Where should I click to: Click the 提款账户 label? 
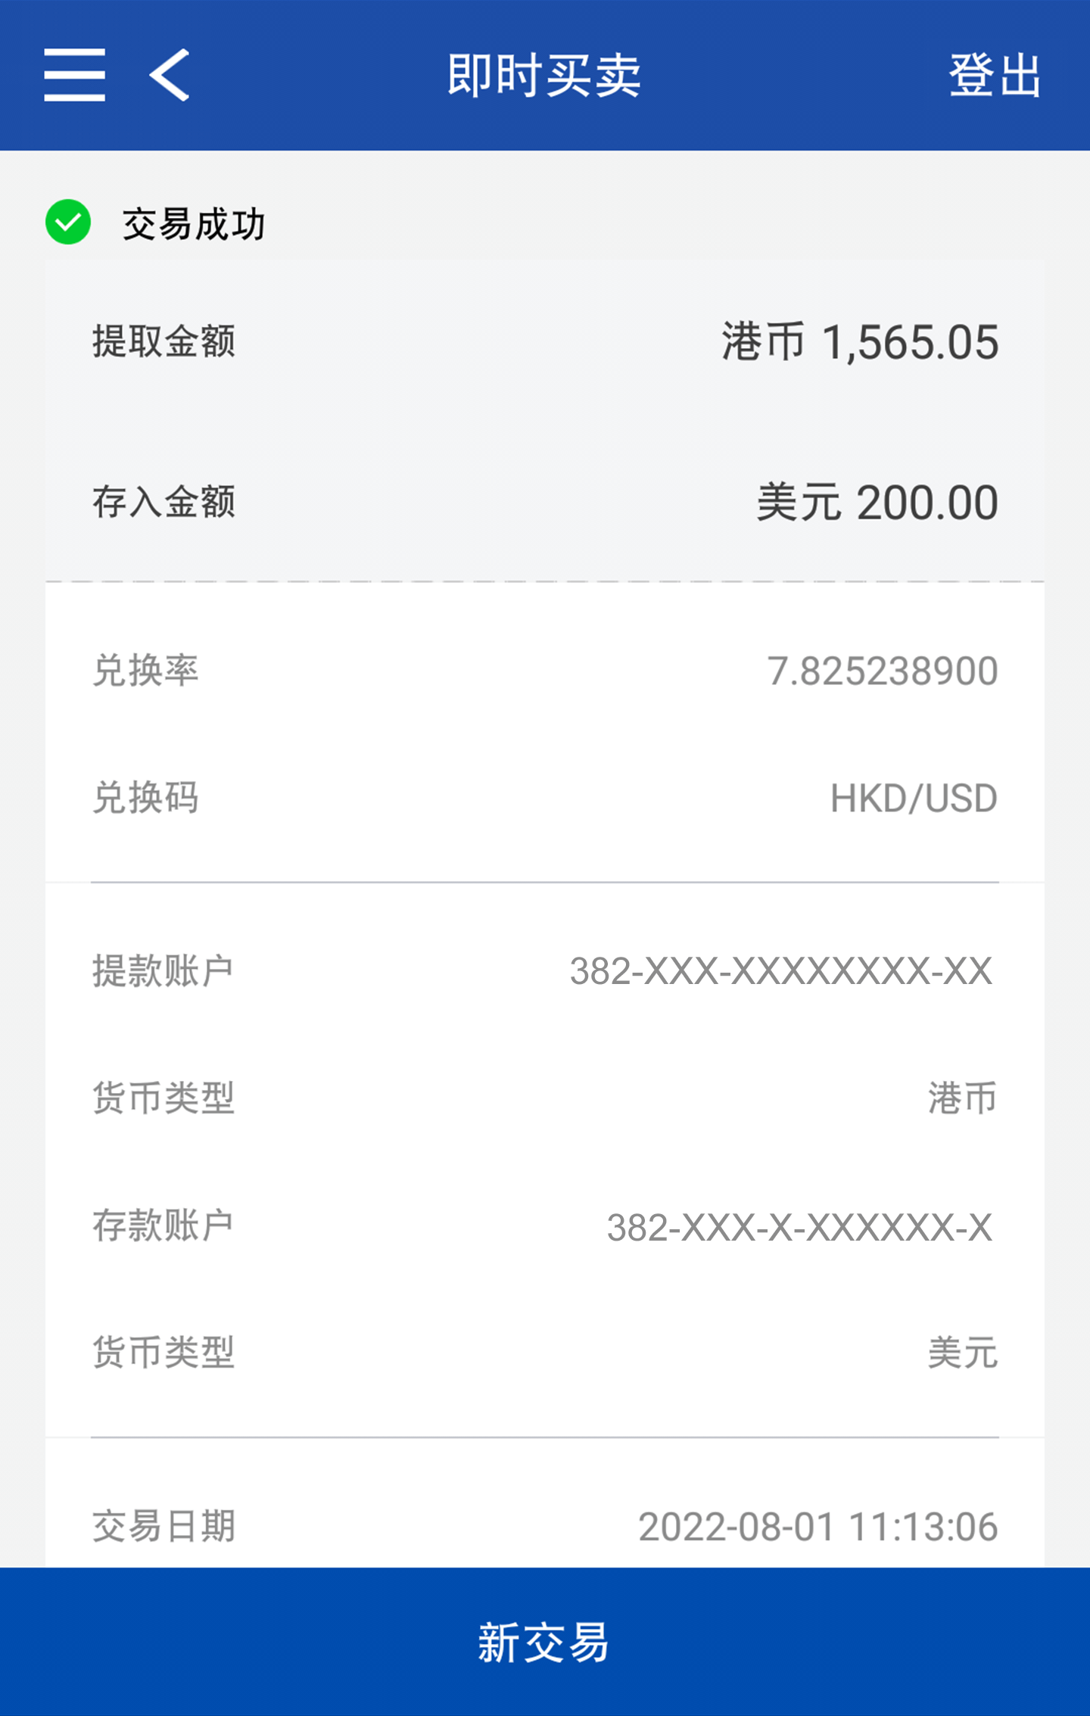click(163, 971)
